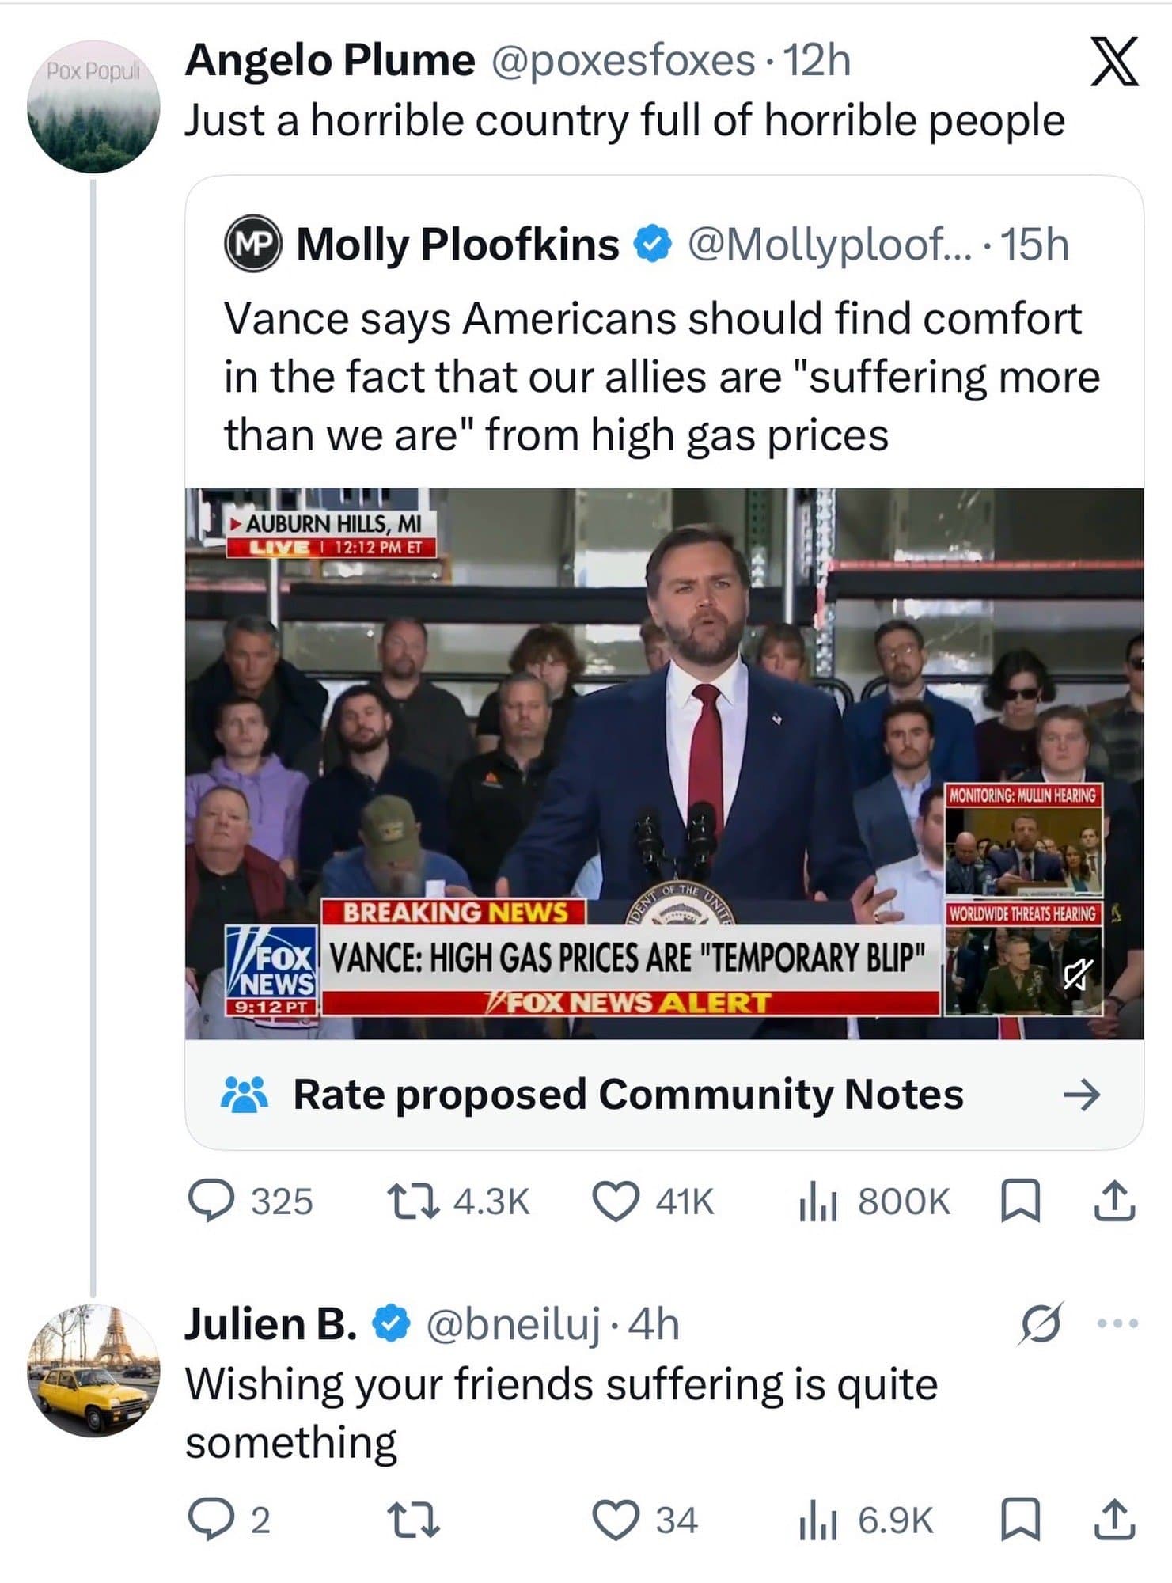1172x1583 pixels.
Task: Open Rate proposed Community Notes arrow
Action: 1081,1095
